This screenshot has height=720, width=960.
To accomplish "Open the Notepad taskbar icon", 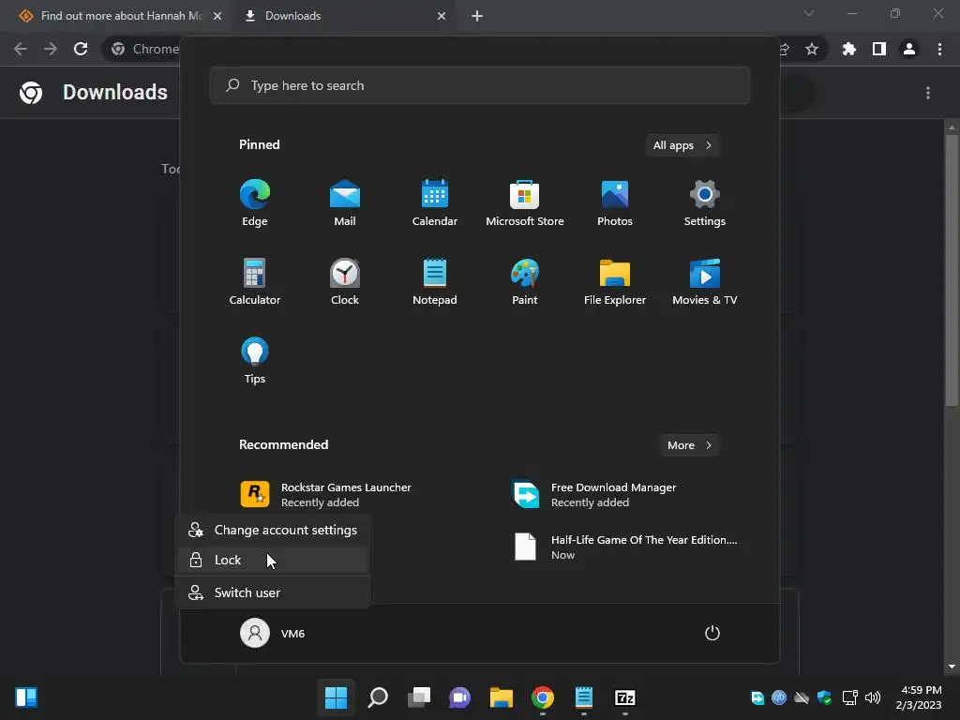I will tap(584, 697).
